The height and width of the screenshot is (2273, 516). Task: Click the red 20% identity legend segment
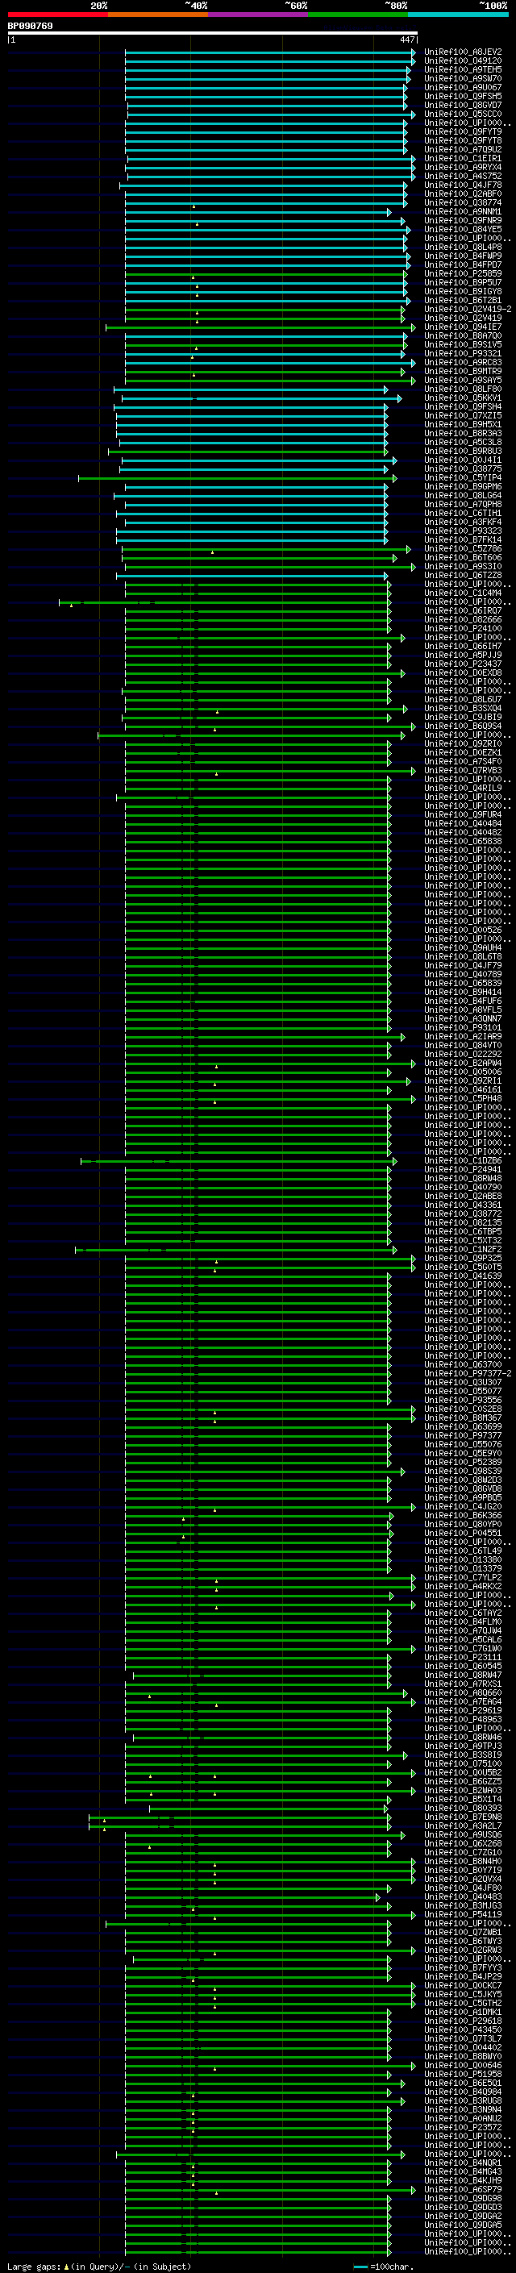(58, 15)
